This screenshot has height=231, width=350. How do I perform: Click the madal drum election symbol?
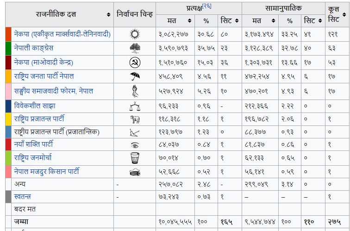[x=135, y=172]
